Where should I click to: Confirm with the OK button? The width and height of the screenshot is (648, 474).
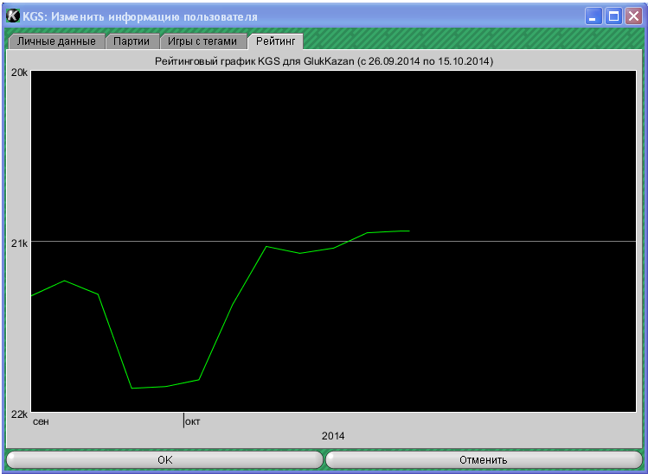pos(165,459)
